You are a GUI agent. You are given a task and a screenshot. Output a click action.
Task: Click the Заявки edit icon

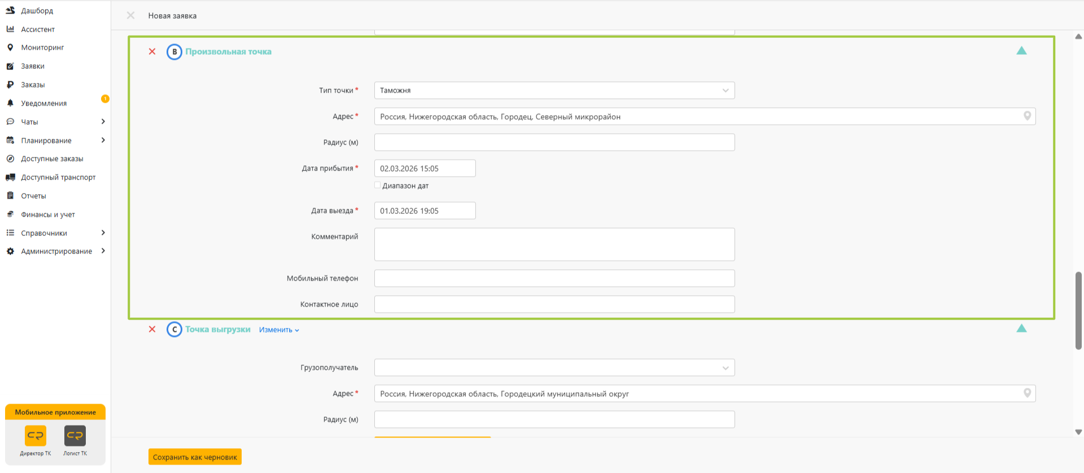click(x=10, y=66)
